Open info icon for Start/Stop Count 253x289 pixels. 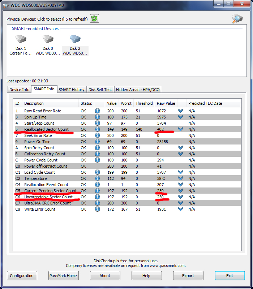(97, 123)
